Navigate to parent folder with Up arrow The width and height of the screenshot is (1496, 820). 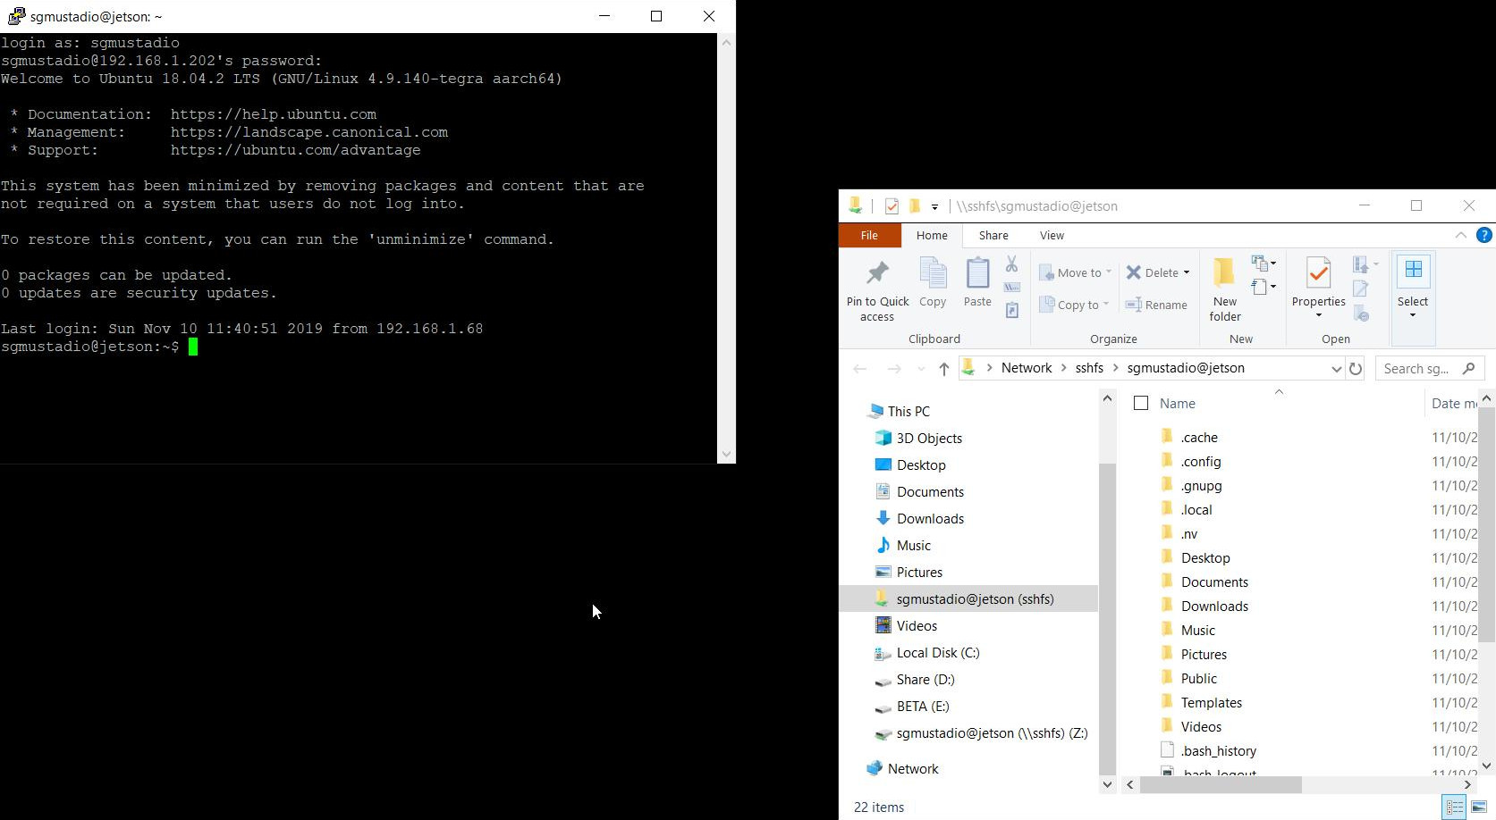pyautogui.click(x=944, y=368)
